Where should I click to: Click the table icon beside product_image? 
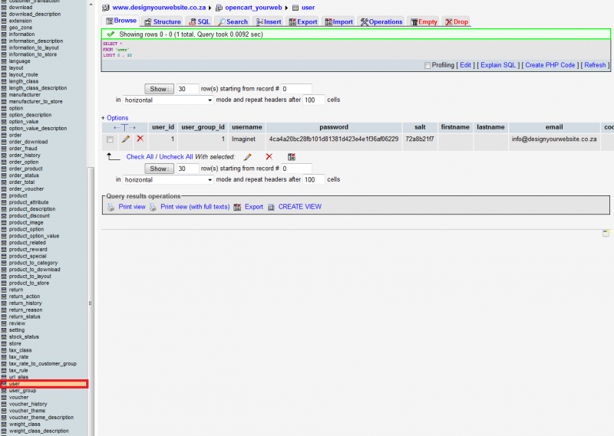[4, 222]
